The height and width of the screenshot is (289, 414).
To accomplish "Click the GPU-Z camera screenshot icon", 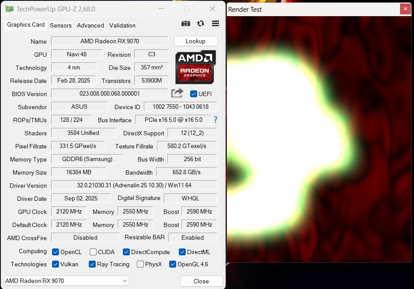I will [x=185, y=24].
